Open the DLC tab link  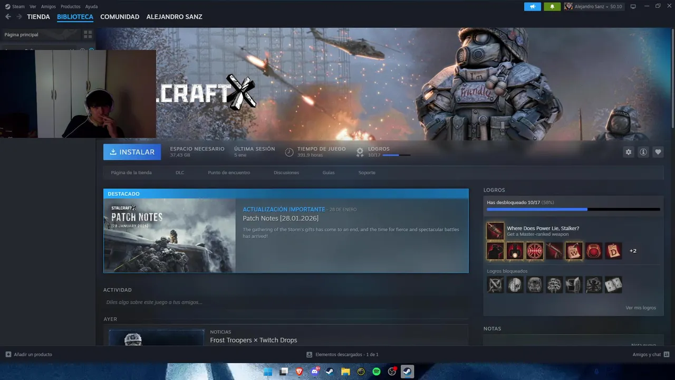tap(180, 173)
